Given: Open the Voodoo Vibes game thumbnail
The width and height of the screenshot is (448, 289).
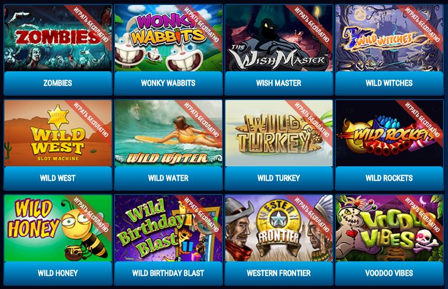Looking at the screenshot, I should pos(389,228).
